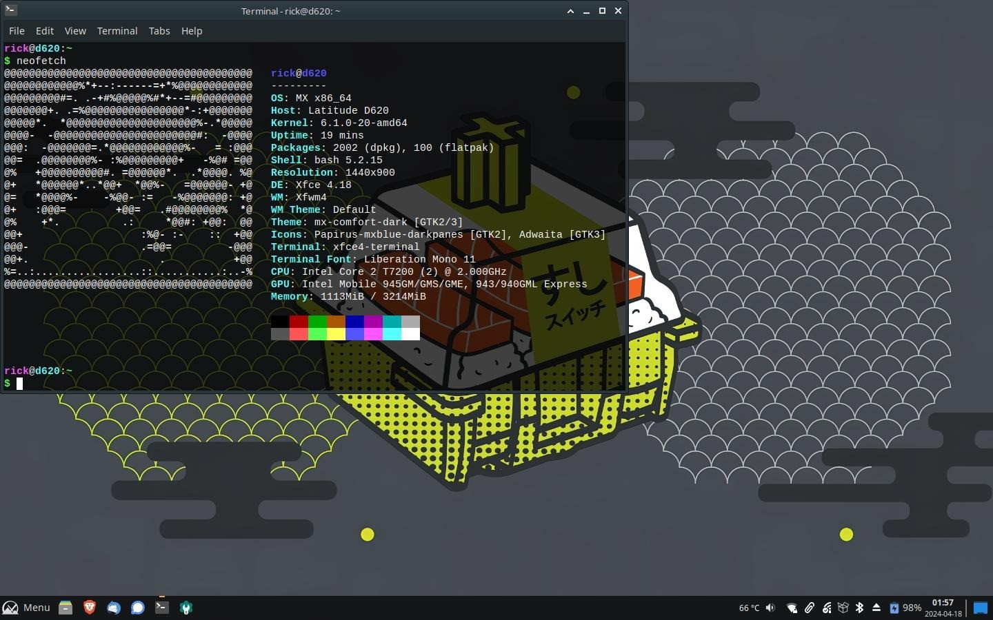993x620 pixels.
Task: Click the 'WM Theme: Default' line
Action: point(323,209)
